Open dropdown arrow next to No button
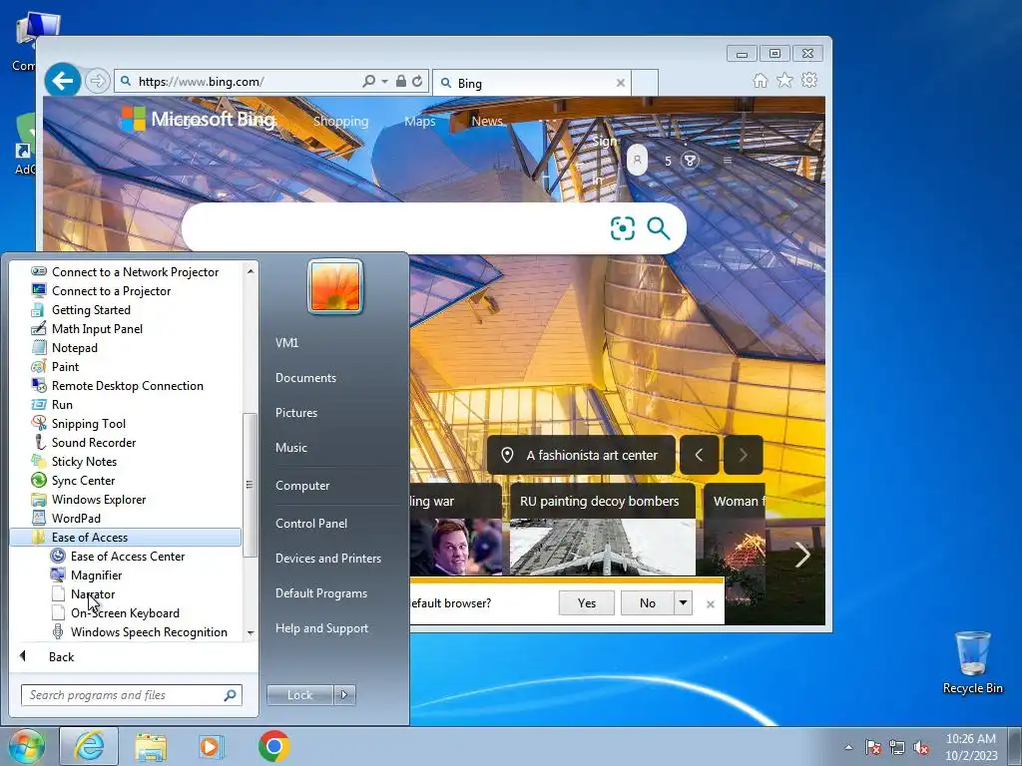Viewport: 1022px width, 766px height. coord(683,603)
